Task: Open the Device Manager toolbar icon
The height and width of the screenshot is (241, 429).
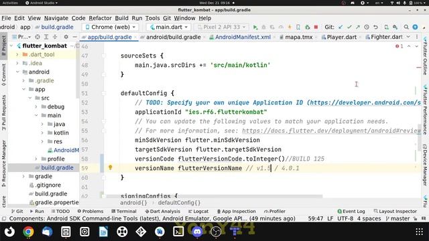Action: [386, 27]
